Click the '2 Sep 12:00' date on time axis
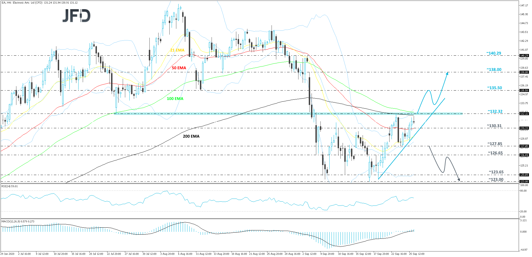Viewport: 532px width, 257px height. (x=309, y=254)
